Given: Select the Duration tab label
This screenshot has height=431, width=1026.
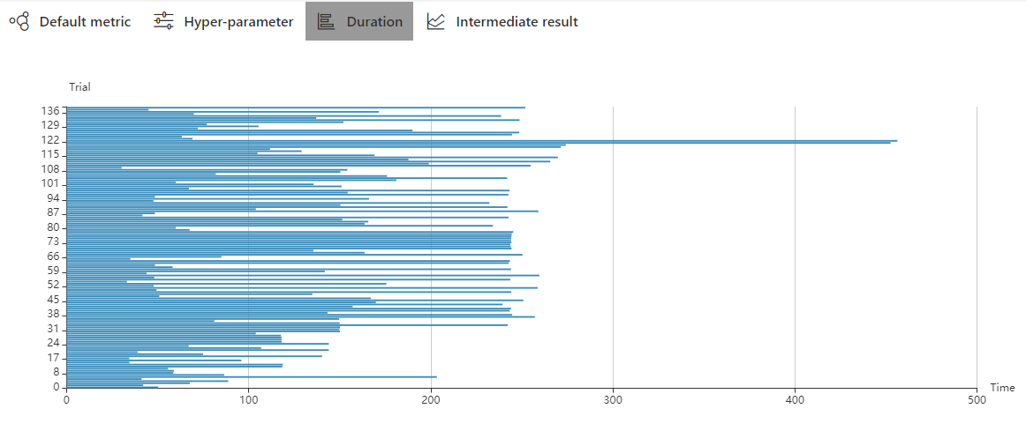Looking at the screenshot, I should [x=374, y=21].
